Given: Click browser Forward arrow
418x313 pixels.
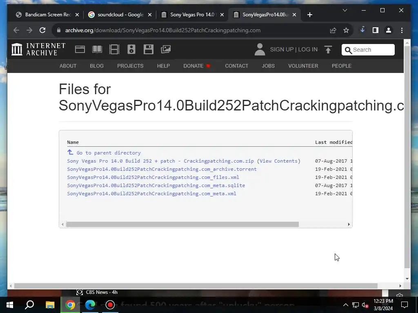Looking at the screenshot, I should tap(29, 30).
